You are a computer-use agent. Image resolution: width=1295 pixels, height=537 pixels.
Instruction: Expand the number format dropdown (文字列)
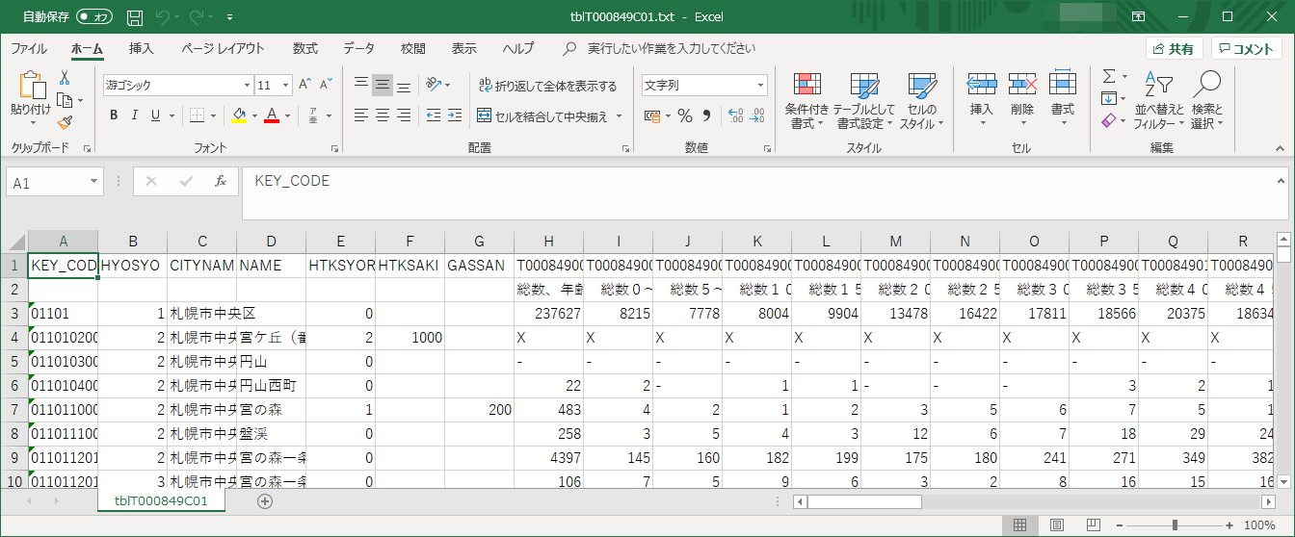pyautogui.click(x=760, y=85)
